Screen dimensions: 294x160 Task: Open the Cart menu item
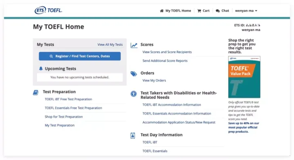point(203,11)
